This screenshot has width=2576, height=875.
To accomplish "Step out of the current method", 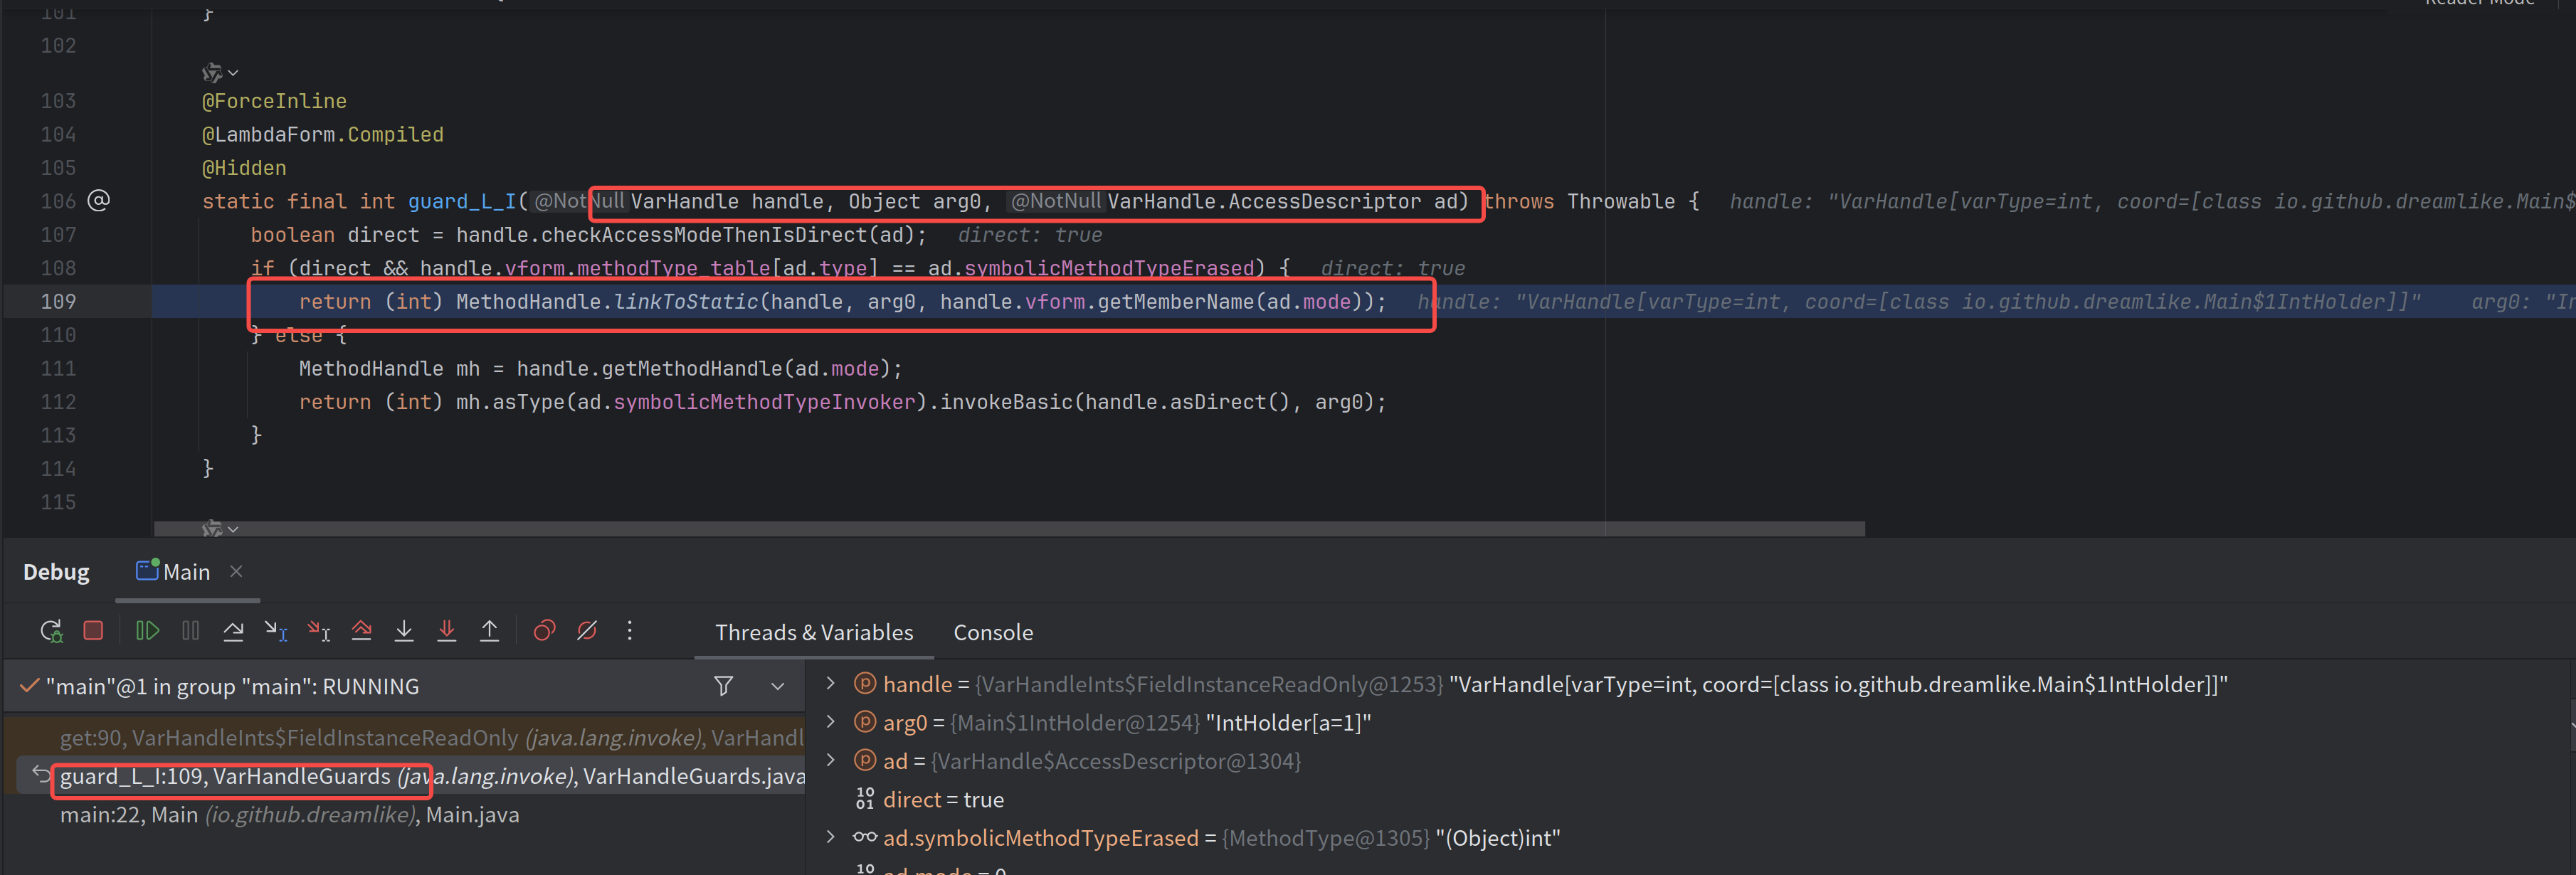I will pos(489,631).
